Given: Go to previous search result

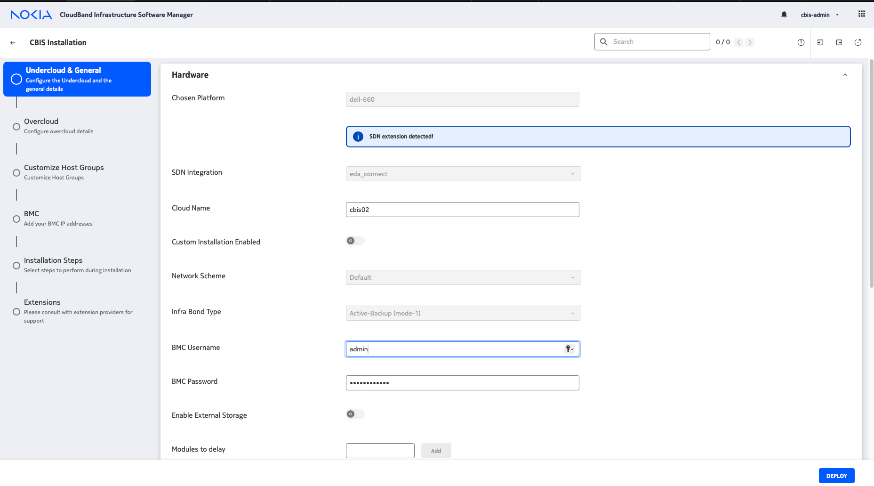Looking at the screenshot, I should pyautogui.click(x=739, y=42).
